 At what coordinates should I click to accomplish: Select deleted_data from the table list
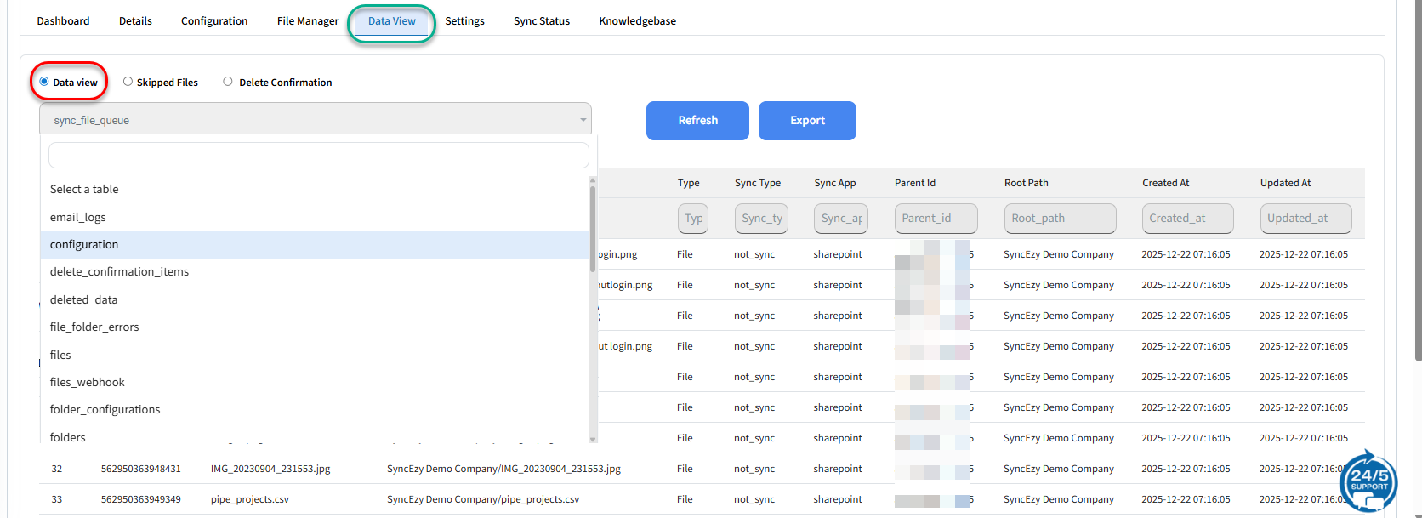pyautogui.click(x=84, y=300)
